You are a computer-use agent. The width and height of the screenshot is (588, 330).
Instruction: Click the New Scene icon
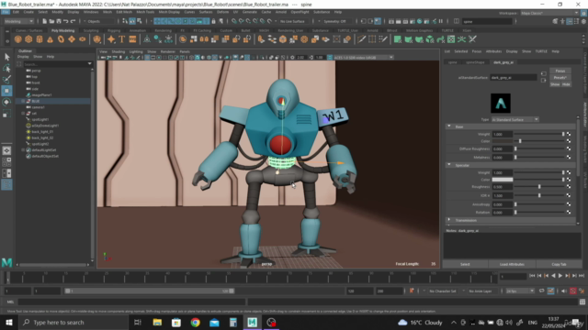(44, 21)
